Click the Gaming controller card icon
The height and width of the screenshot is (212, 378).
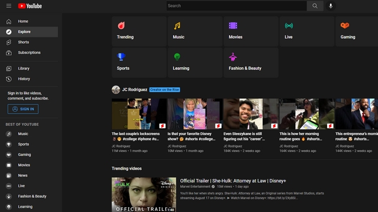pyautogui.click(x=345, y=25)
